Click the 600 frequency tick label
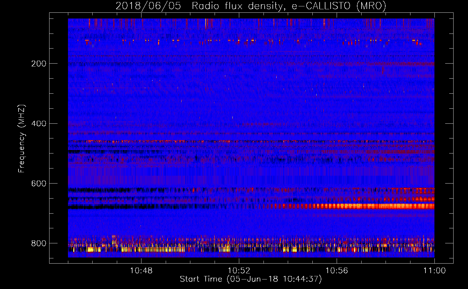This screenshot has height=289, width=468. (x=38, y=184)
